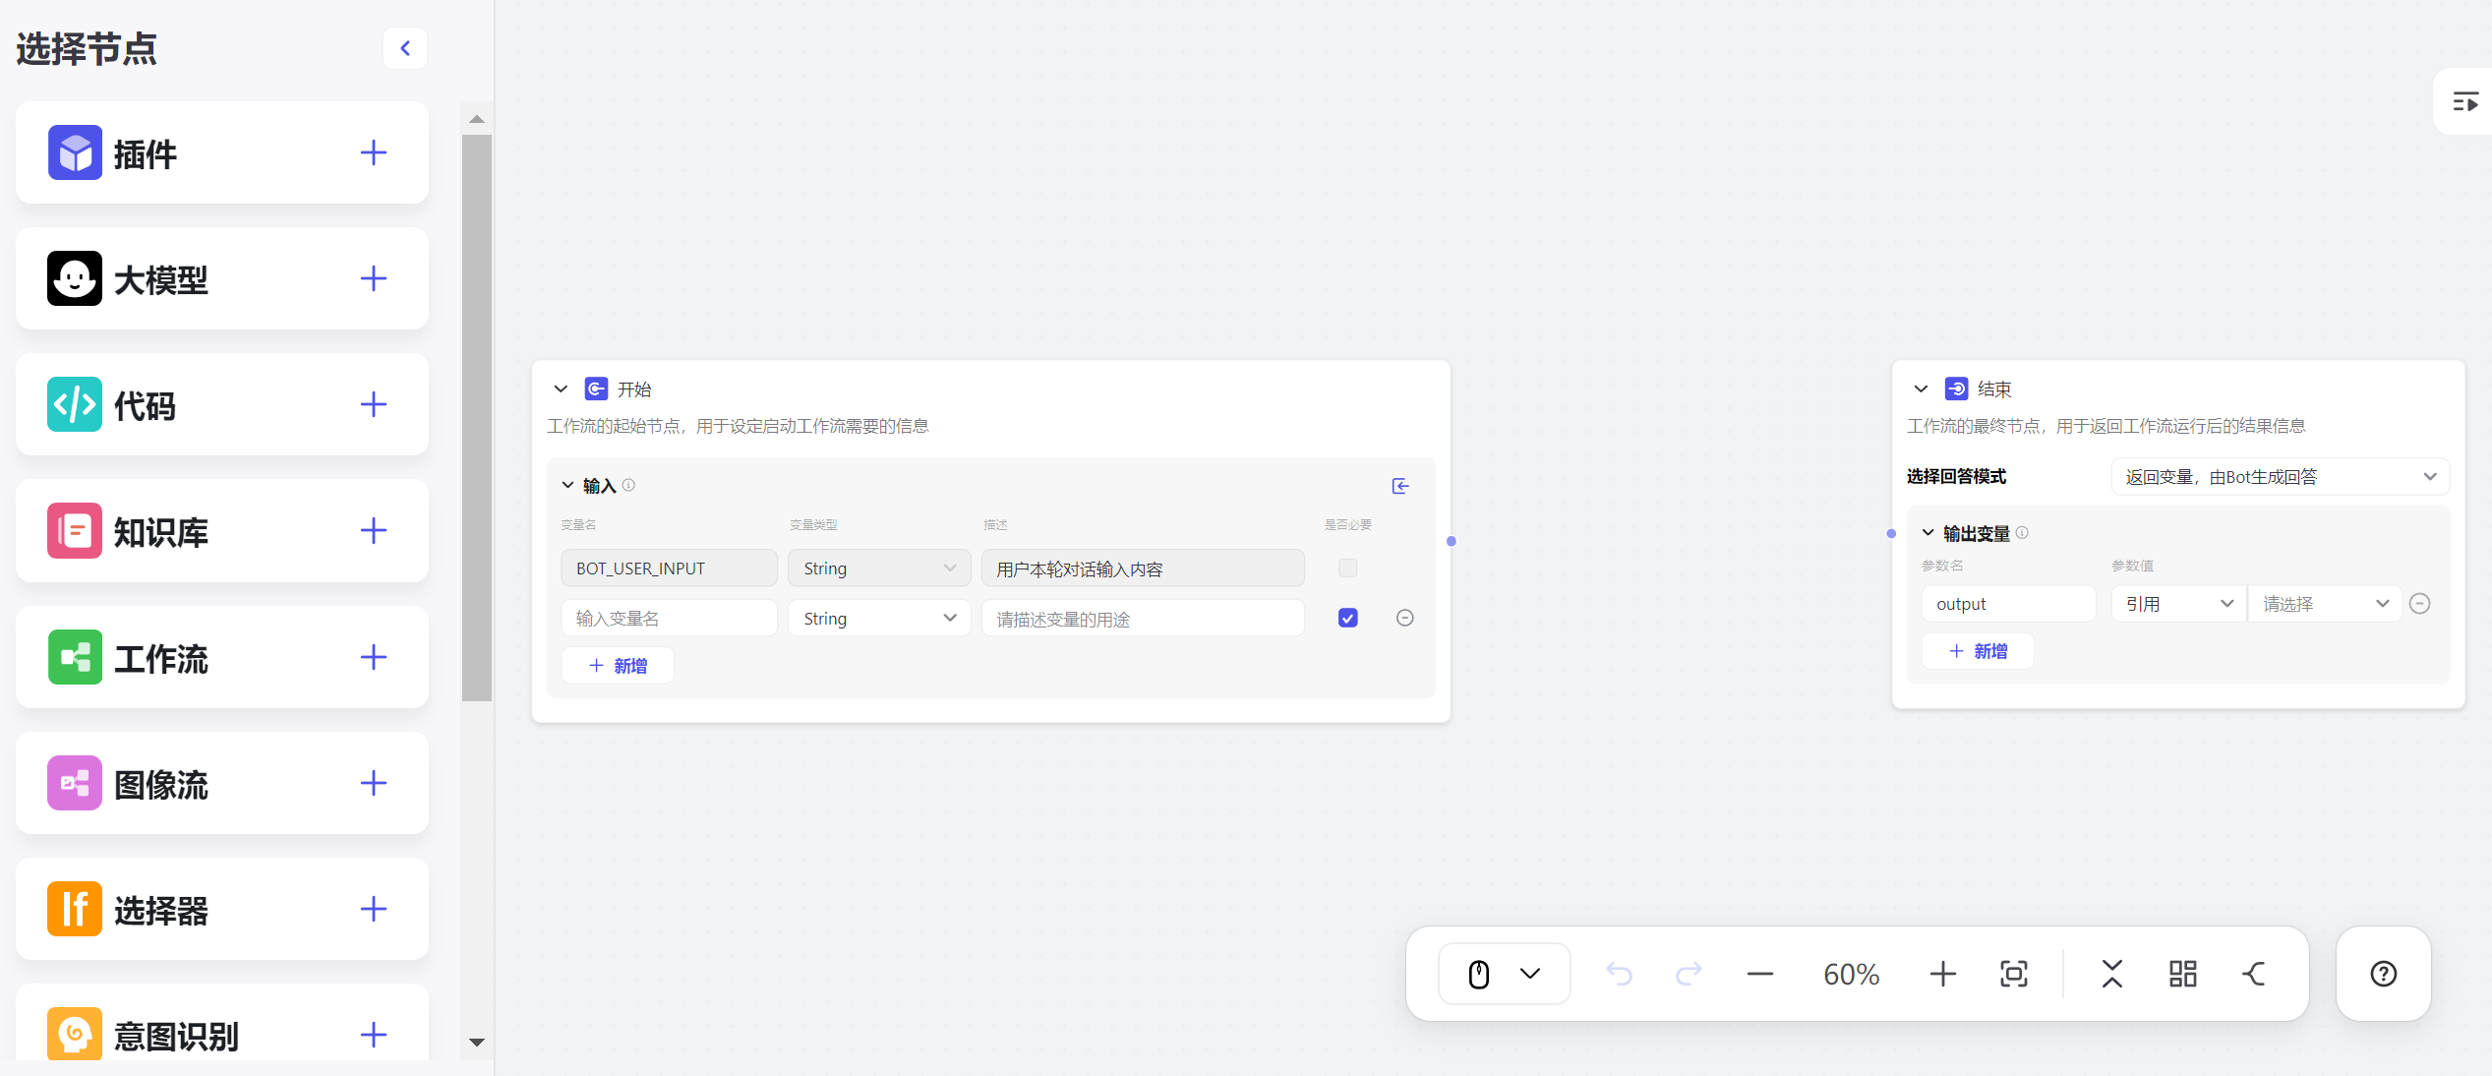This screenshot has height=1076, width=2492.
Task: Toggle the BOT_USER_INPUT required checkbox
Action: (x=1347, y=568)
